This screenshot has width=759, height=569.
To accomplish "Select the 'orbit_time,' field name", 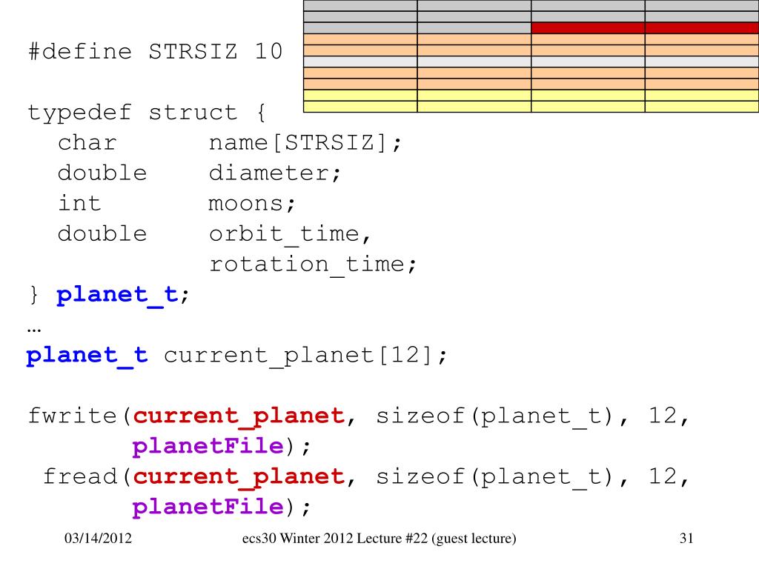I will pyautogui.click(x=290, y=235).
